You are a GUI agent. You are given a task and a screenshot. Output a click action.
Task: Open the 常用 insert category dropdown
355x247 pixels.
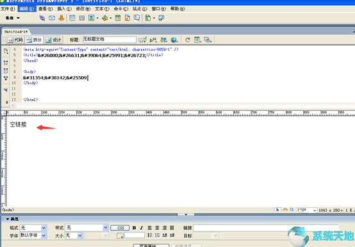[x=13, y=18]
